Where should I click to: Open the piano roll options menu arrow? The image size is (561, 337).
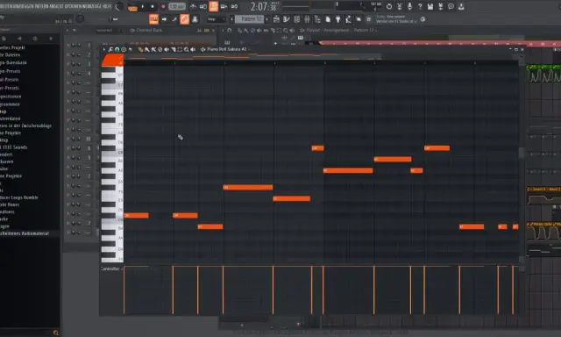click(104, 49)
